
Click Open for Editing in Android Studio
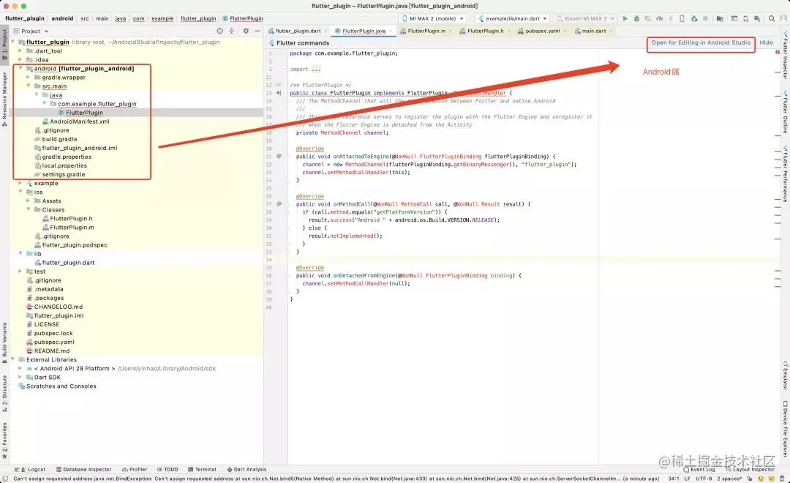click(701, 43)
